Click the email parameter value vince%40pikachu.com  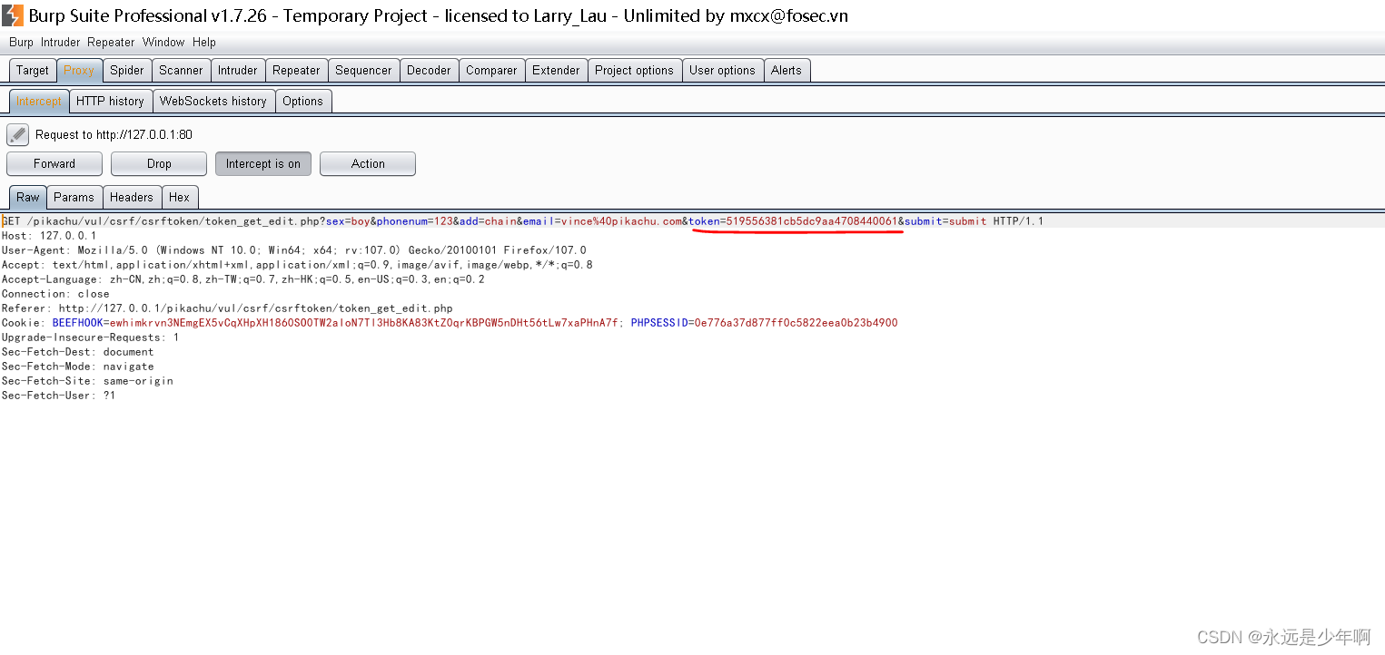pos(621,221)
